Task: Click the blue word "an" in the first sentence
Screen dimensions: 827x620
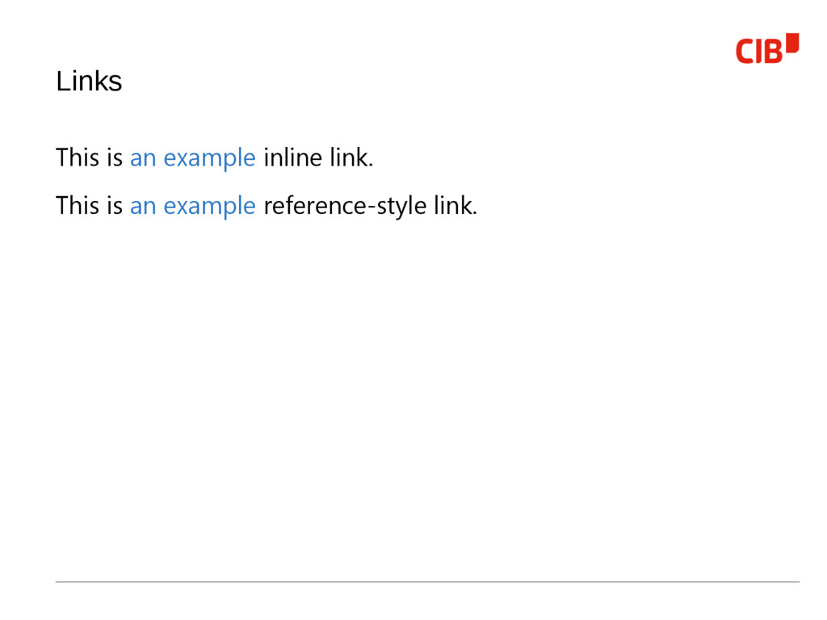Action: 143,159
